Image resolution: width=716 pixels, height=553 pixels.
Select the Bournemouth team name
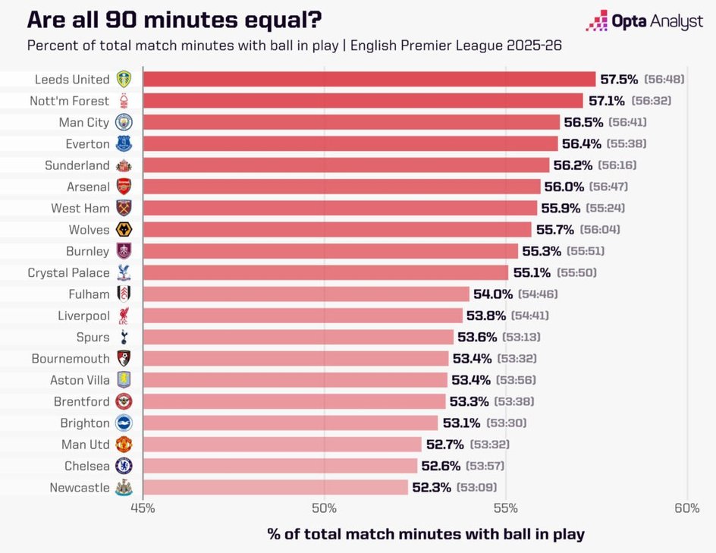pos(71,359)
